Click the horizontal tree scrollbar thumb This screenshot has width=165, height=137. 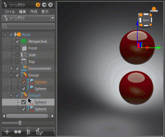click(27, 116)
